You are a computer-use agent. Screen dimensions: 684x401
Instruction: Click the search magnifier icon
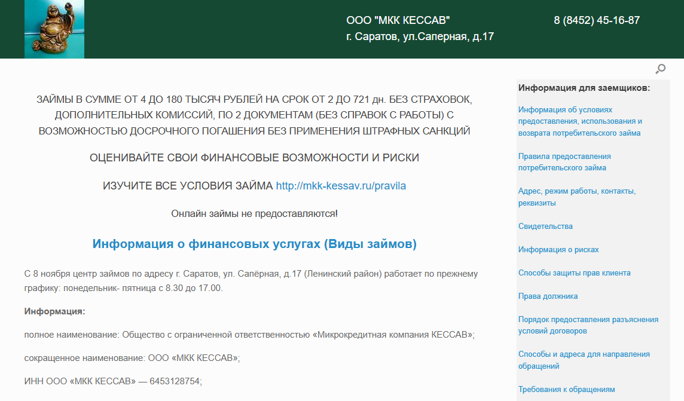pyautogui.click(x=660, y=69)
